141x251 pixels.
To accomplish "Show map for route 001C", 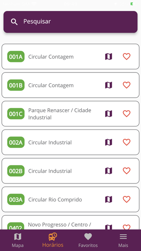I will [x=109, y=114].
